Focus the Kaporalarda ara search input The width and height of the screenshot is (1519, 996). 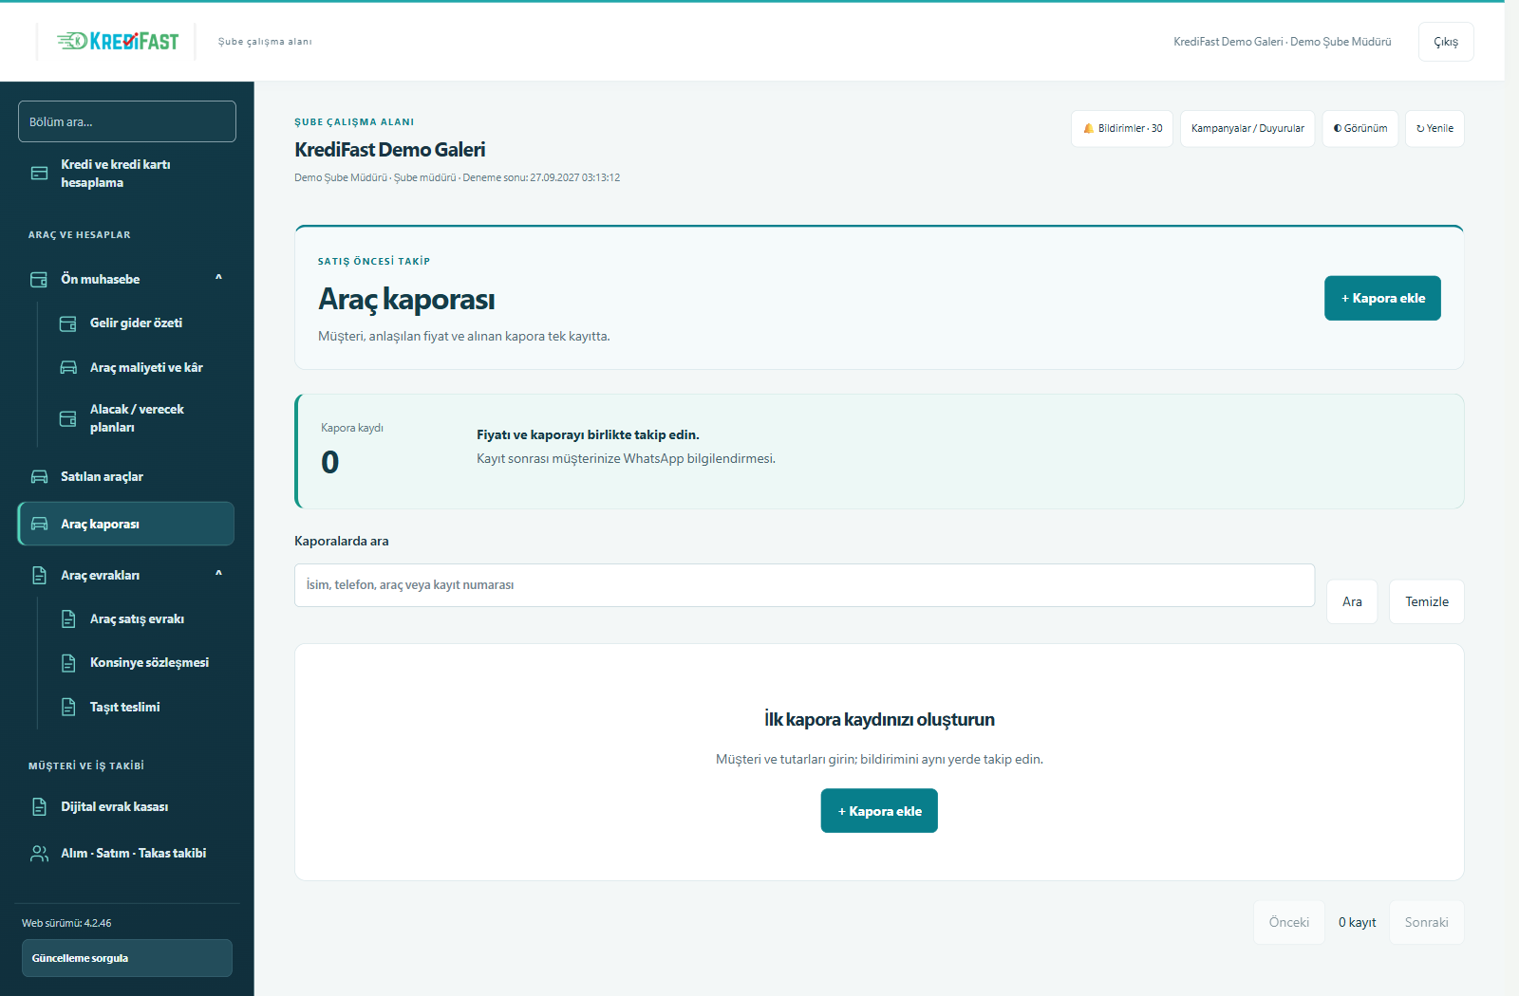tap(804, 585)
